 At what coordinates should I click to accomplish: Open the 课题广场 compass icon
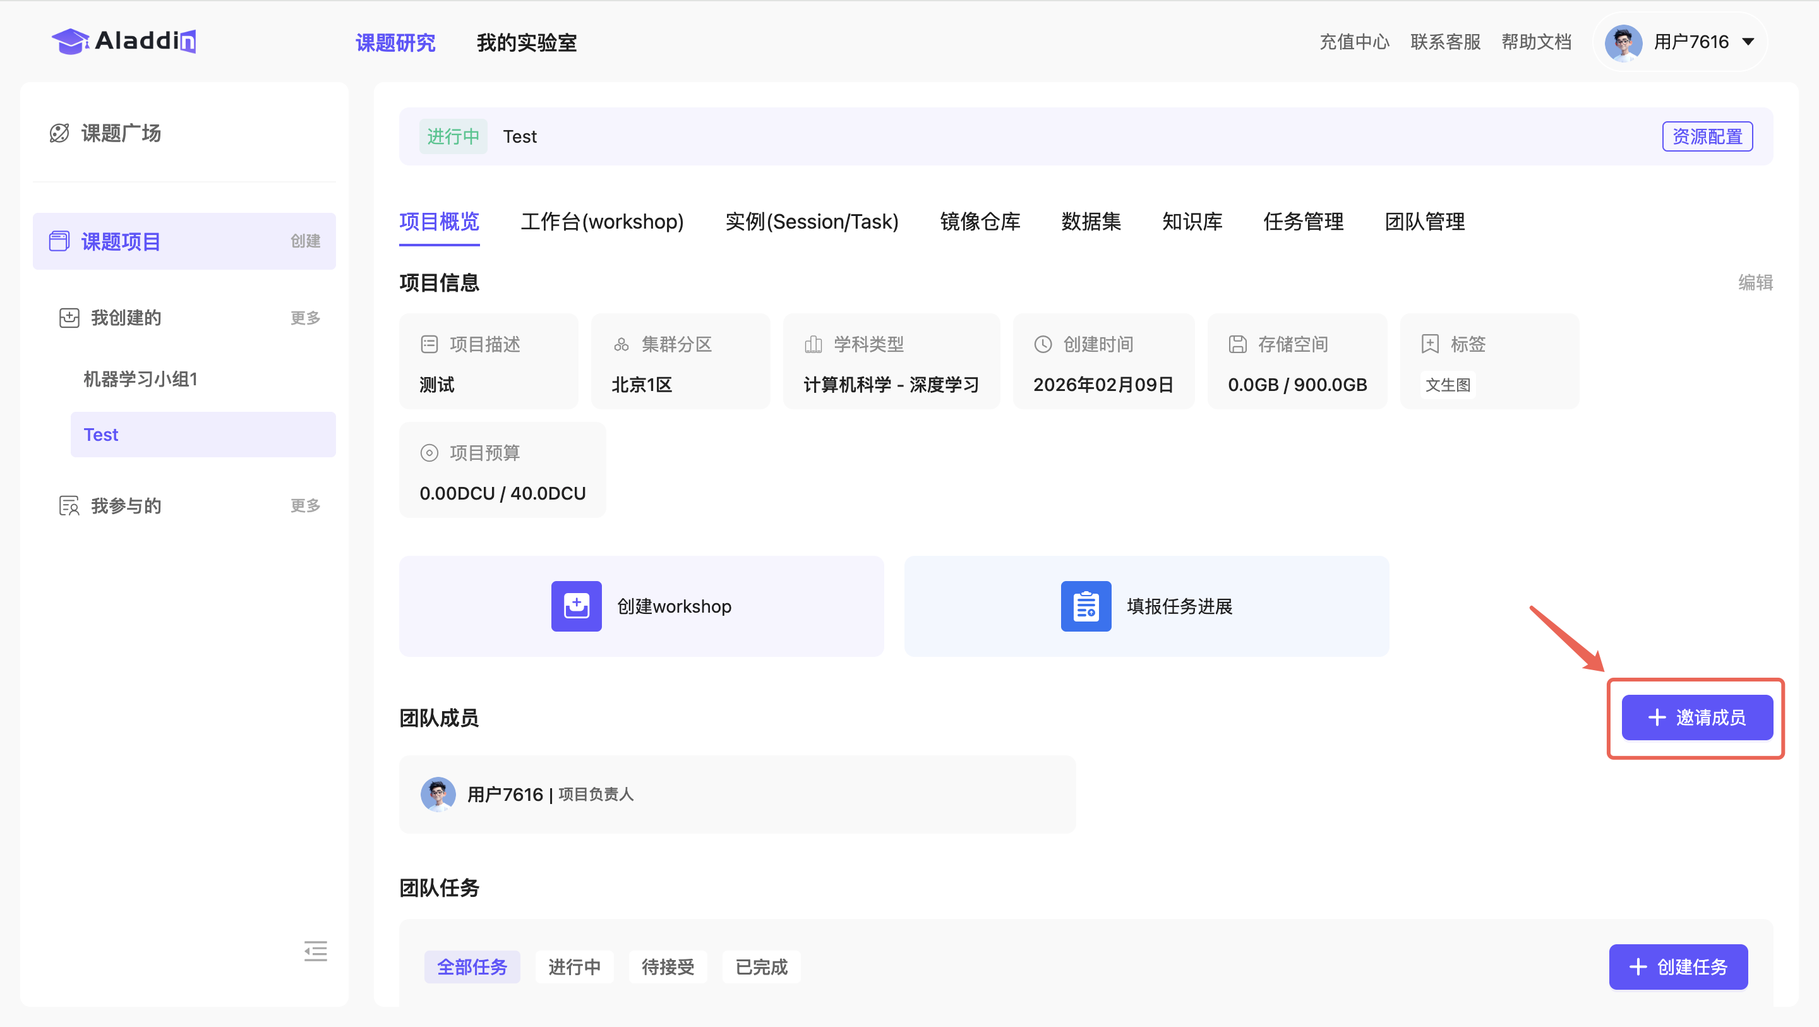coord(61,133)
